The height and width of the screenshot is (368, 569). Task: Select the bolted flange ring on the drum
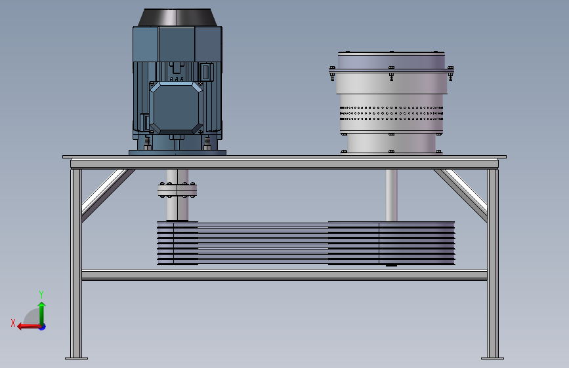pos(391,71)
